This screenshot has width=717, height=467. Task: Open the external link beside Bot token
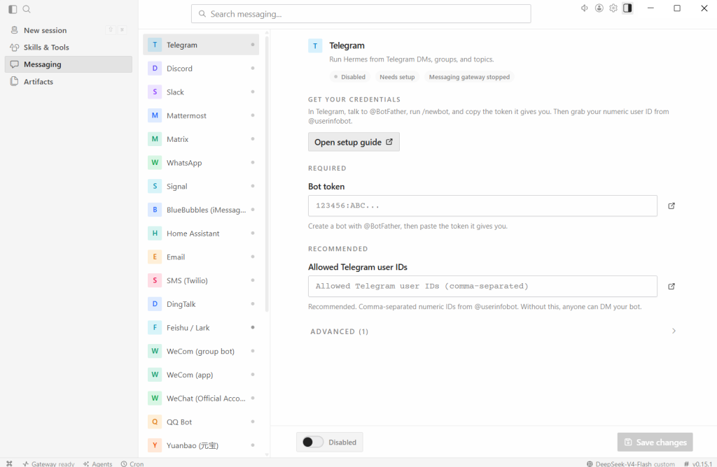[x=671, y=206]
